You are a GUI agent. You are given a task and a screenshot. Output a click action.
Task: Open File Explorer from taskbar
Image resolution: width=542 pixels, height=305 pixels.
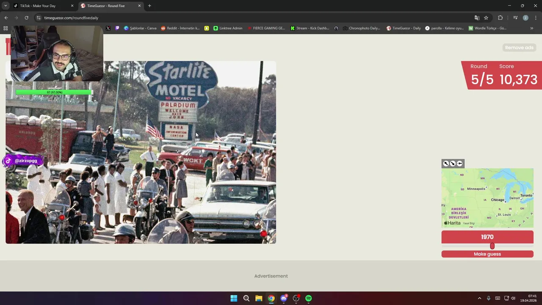tap(259, 298)
